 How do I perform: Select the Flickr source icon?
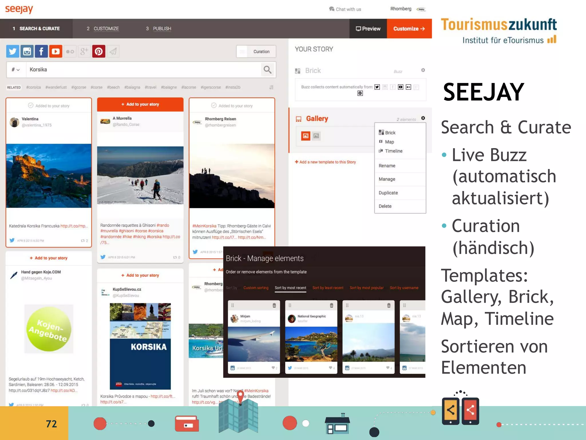(x=70, y=52)
